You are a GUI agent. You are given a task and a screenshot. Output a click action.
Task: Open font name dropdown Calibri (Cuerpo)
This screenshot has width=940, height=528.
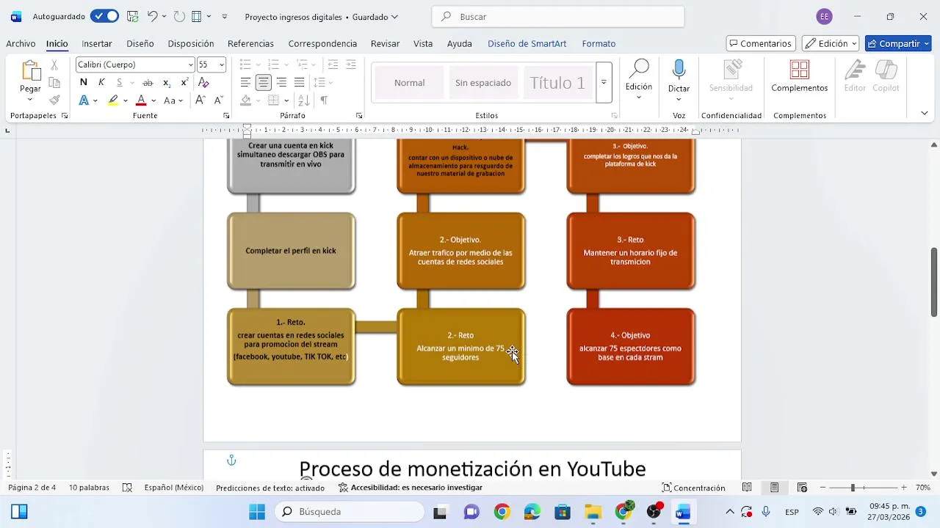point(191,65)
